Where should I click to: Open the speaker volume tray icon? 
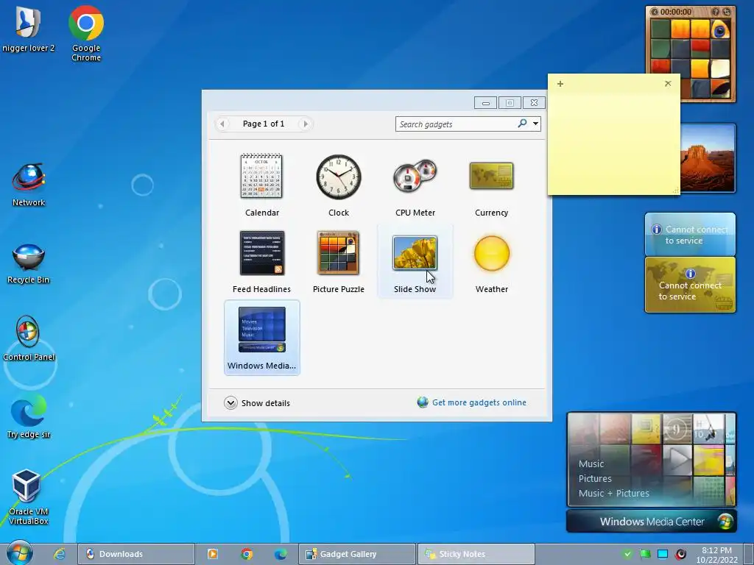[680, 554]
